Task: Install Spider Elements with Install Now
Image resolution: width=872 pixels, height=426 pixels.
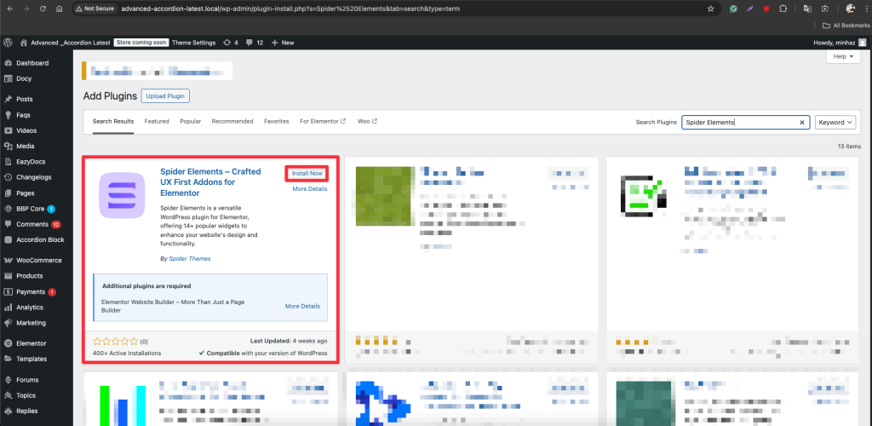Action: [307, 174]
